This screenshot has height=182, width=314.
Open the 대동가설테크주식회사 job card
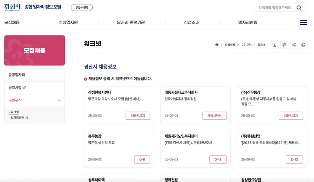[x=195, y=105]
